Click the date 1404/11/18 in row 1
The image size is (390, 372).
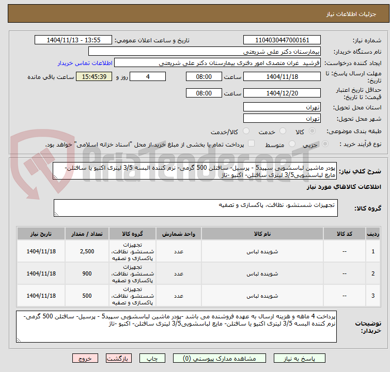coord(41,251)
